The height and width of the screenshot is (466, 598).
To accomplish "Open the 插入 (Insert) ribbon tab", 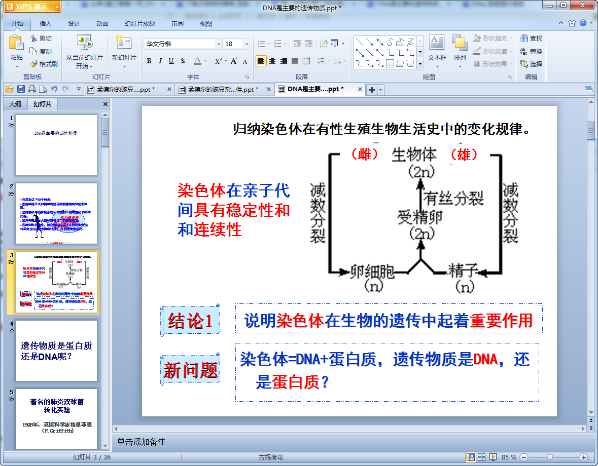I will [x=45, y=24].
